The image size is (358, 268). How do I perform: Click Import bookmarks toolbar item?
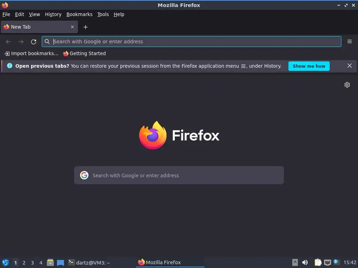31,53
